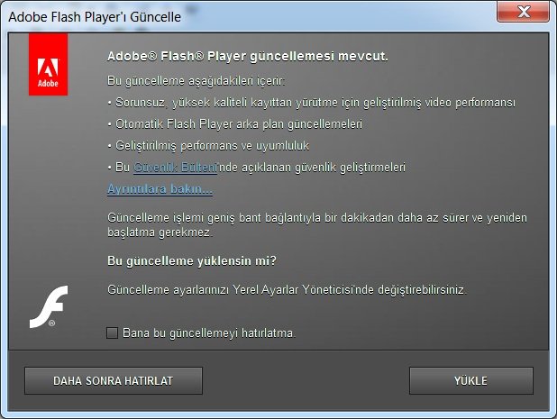Click the 'Bu güncelleme yüklensin mi?' question text

click(x=192, y=261)
